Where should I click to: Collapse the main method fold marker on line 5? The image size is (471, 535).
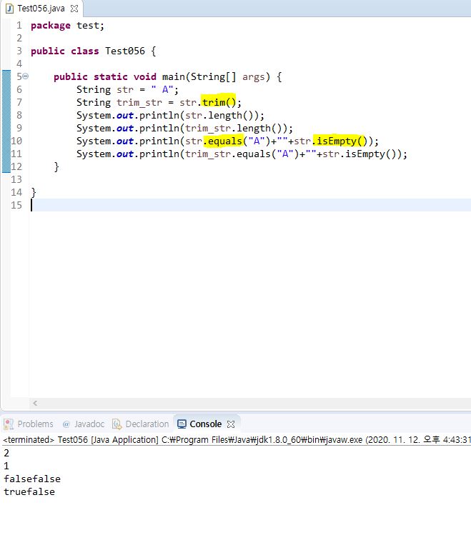[x=25, y=76]
